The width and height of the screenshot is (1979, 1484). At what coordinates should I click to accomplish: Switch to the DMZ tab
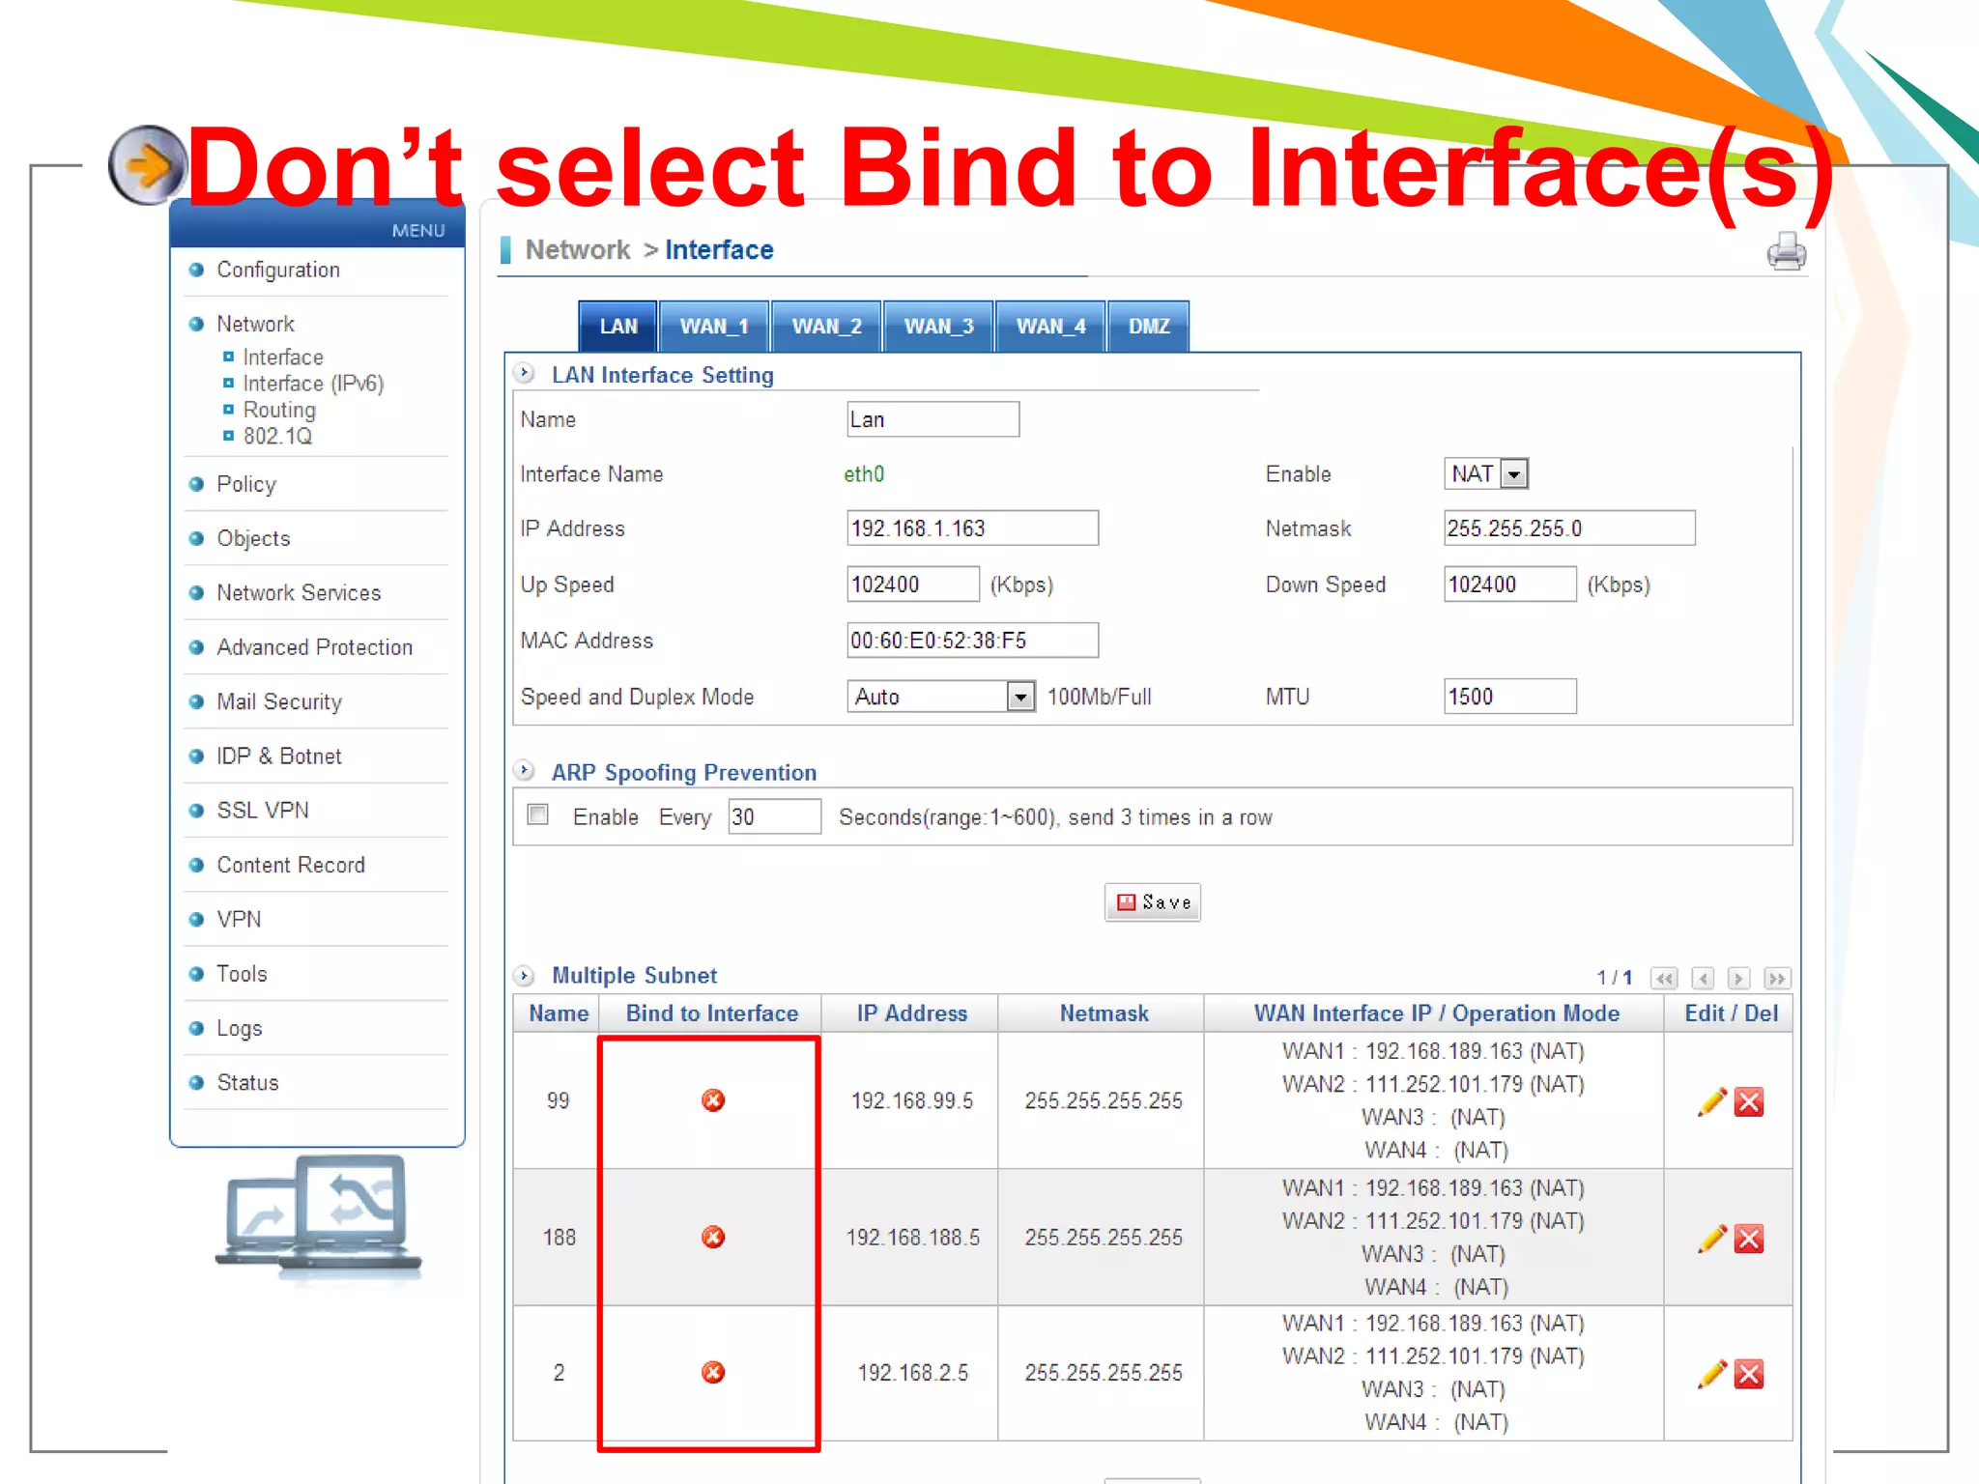(1149, 327)
